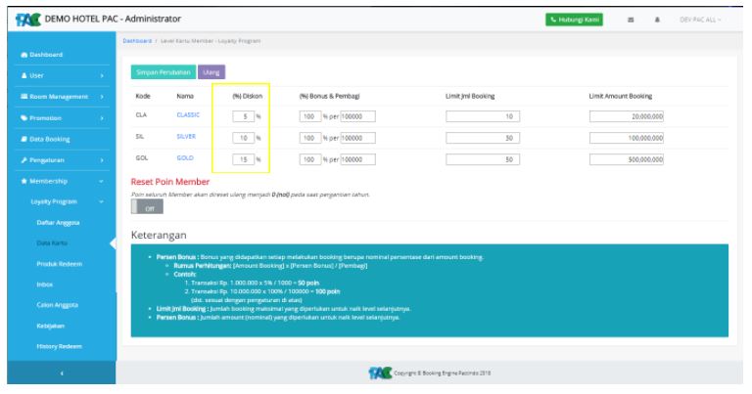Expand the Pengaturan submenu chevron
752x394 pixels.
click(102, 160)
